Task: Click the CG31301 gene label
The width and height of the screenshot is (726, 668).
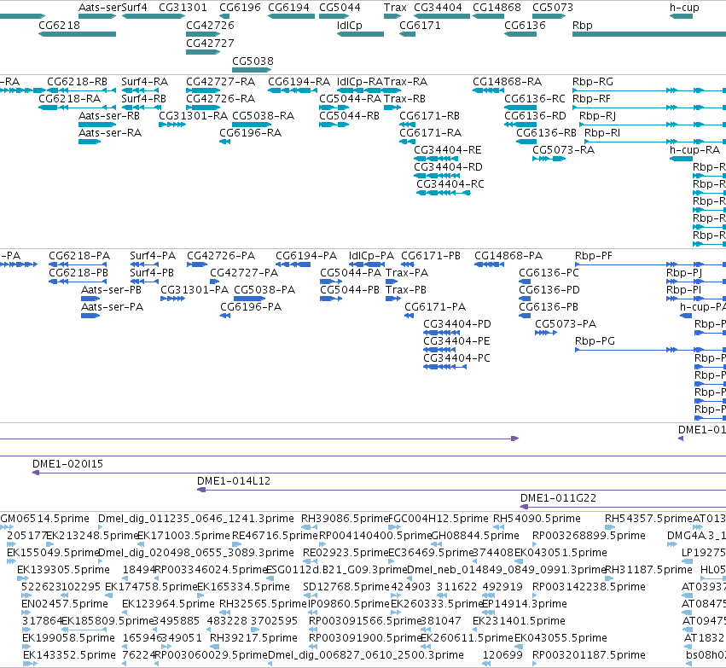Action: click(x=183, y=8)
